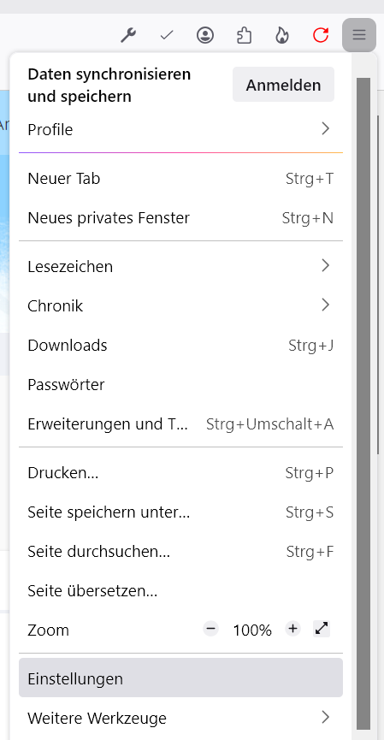Image resolution: width=384 pixels, height=740 pixels.
Task: Toggle full screen with the Zoom arrows icon
Action: coord(322,629)
